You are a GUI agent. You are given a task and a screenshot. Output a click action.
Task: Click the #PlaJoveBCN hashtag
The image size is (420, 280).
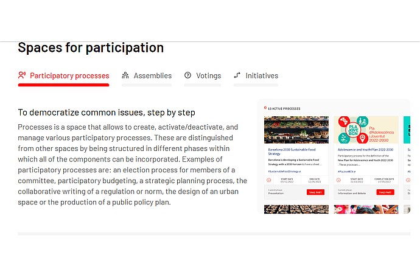click(346, 171)
